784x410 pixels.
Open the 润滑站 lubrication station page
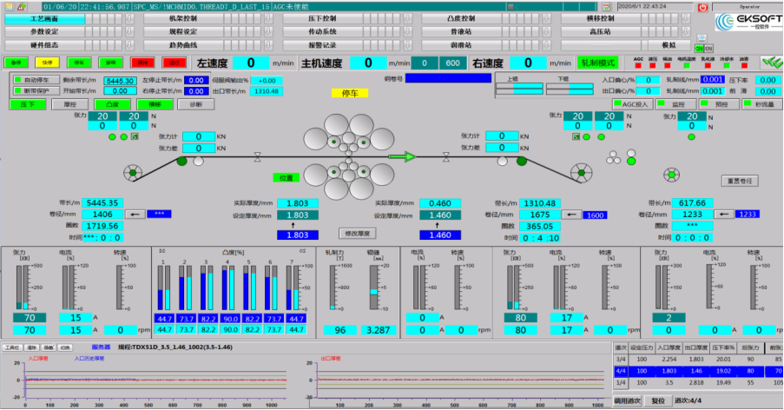[461, 45]
